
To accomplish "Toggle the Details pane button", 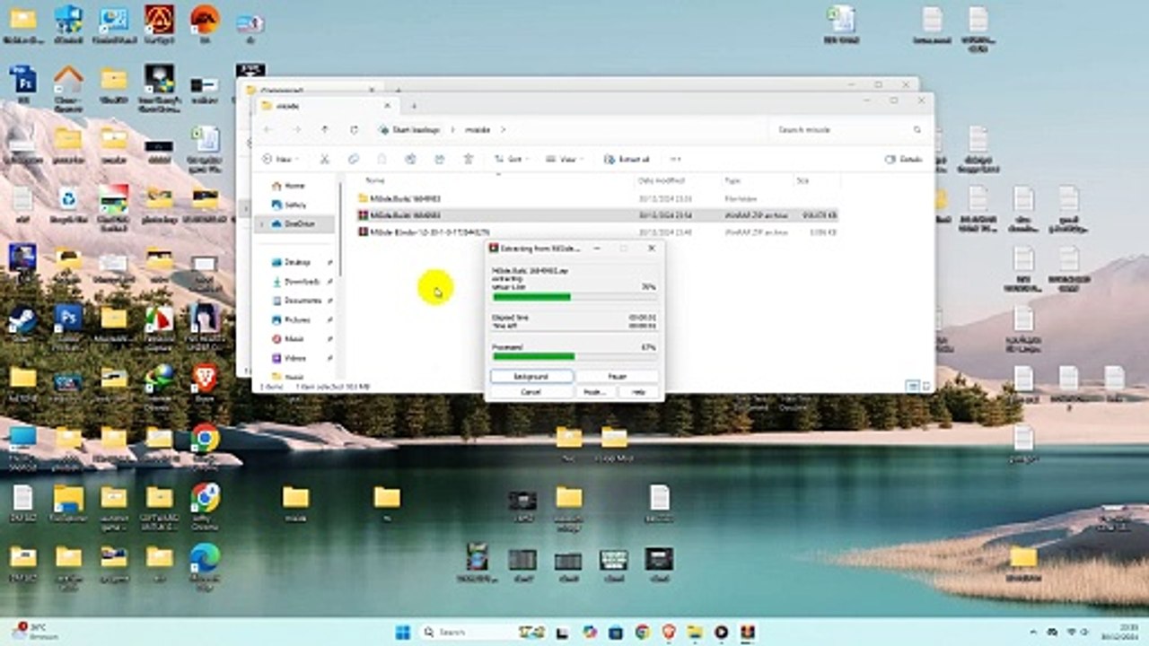I will pos(904,159).
